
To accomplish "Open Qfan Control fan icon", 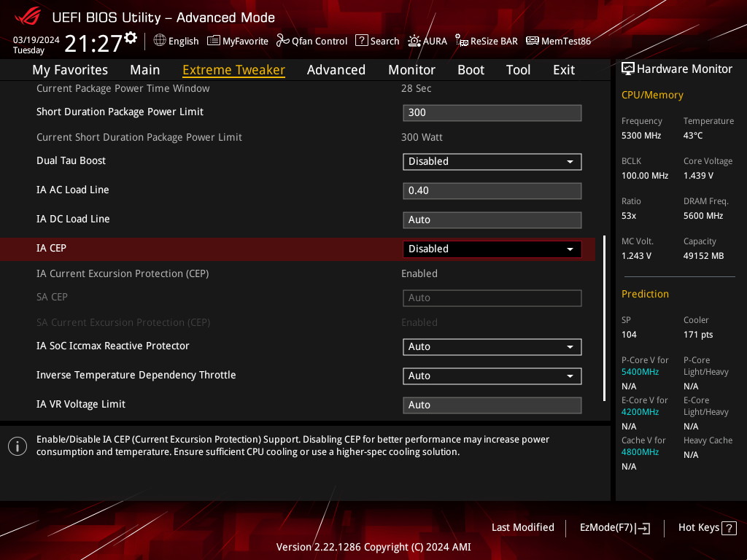I will coord(283,41).
